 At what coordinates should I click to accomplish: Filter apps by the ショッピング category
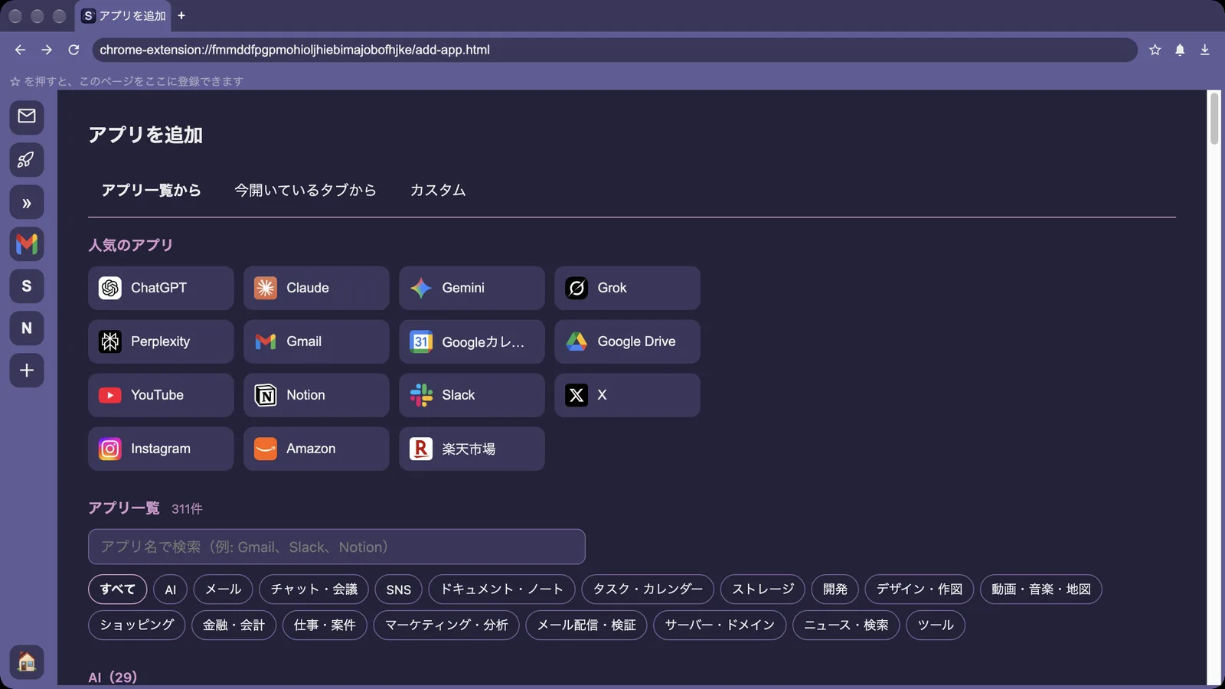[137, 625]
